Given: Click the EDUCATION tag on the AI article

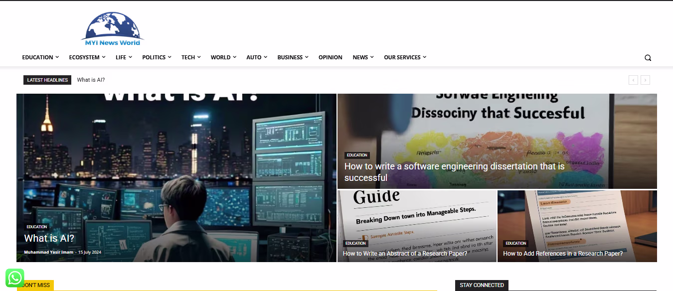Looking at the screenshot, I should [37, 227].
